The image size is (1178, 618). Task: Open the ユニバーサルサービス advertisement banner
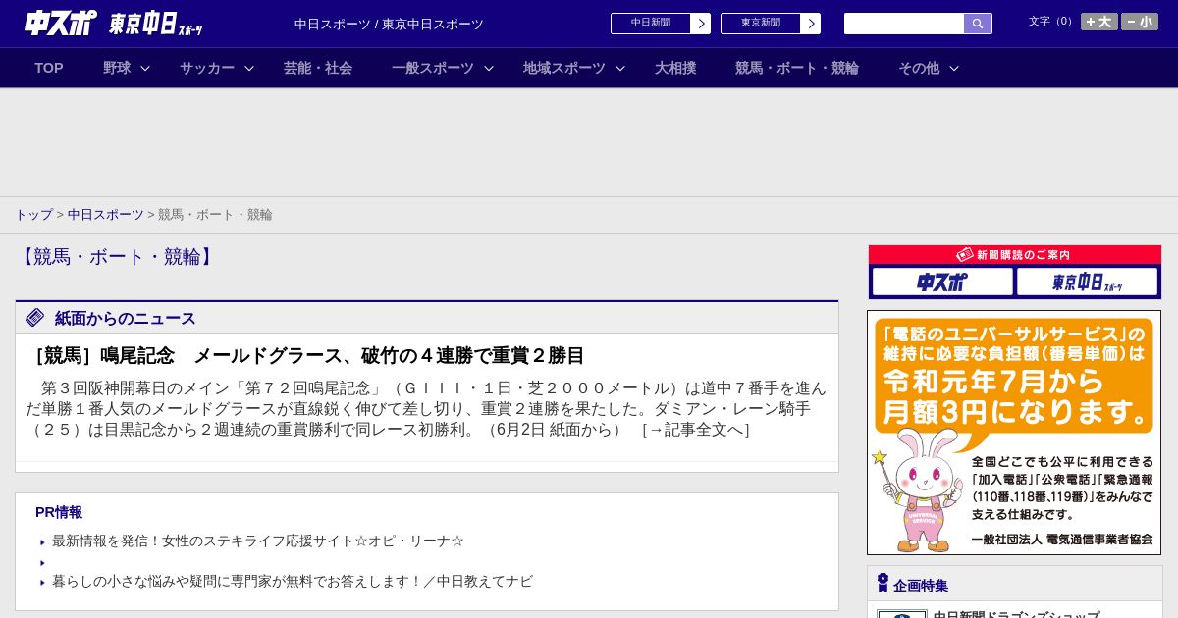(1014, 433)
